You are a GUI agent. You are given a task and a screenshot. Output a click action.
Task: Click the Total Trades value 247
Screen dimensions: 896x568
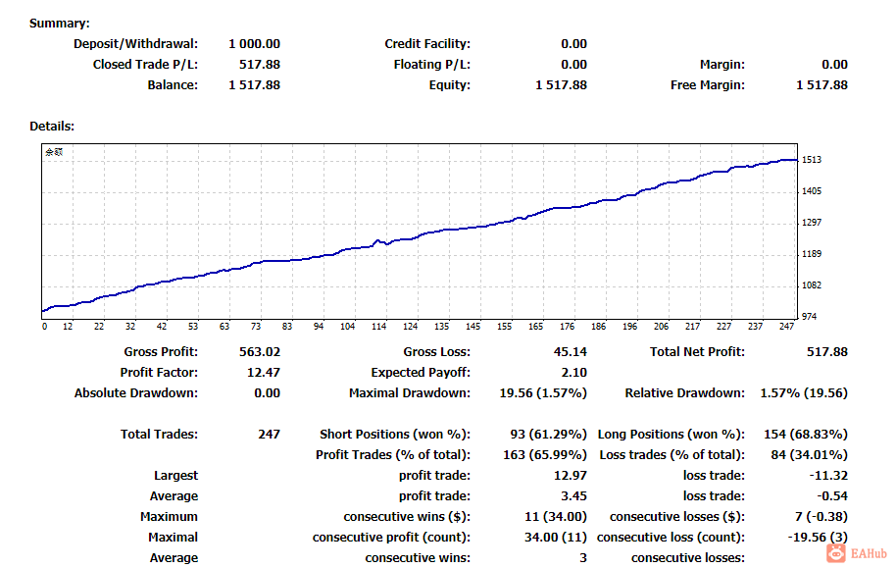(x=269, y=435)
